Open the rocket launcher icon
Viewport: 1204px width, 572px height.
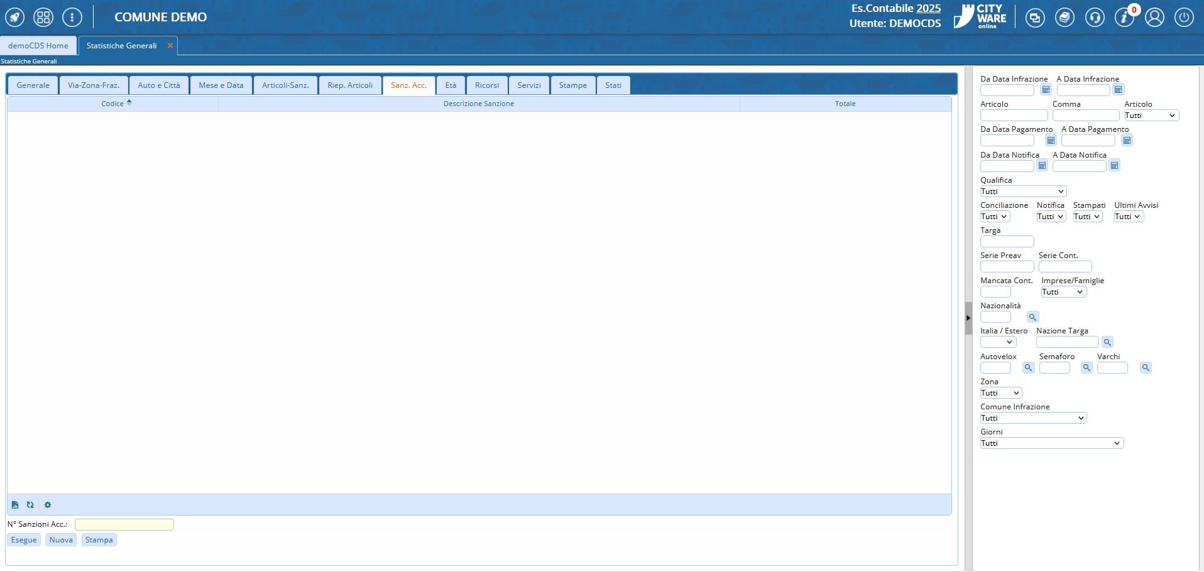[x=15, y=18]
